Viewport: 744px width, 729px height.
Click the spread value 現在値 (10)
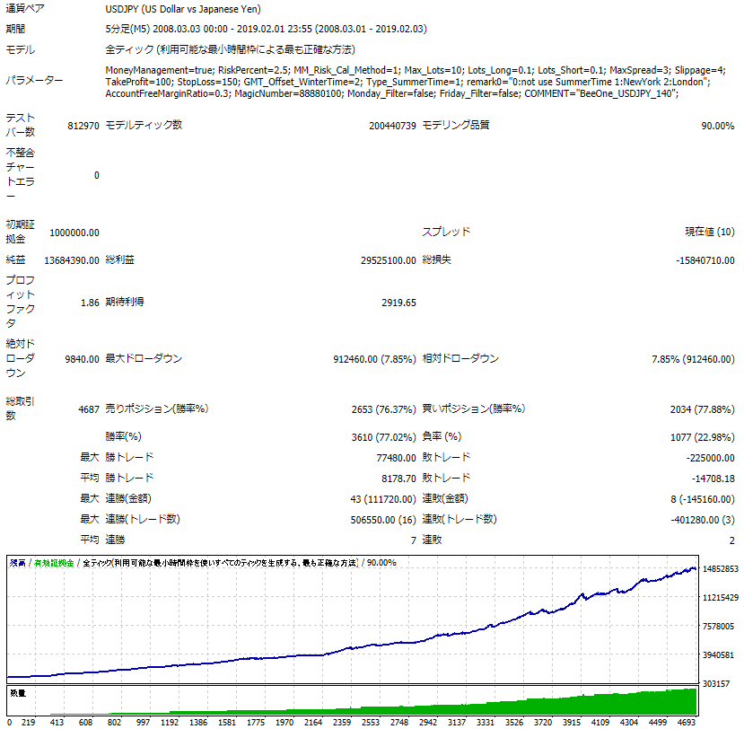point(710,232)
